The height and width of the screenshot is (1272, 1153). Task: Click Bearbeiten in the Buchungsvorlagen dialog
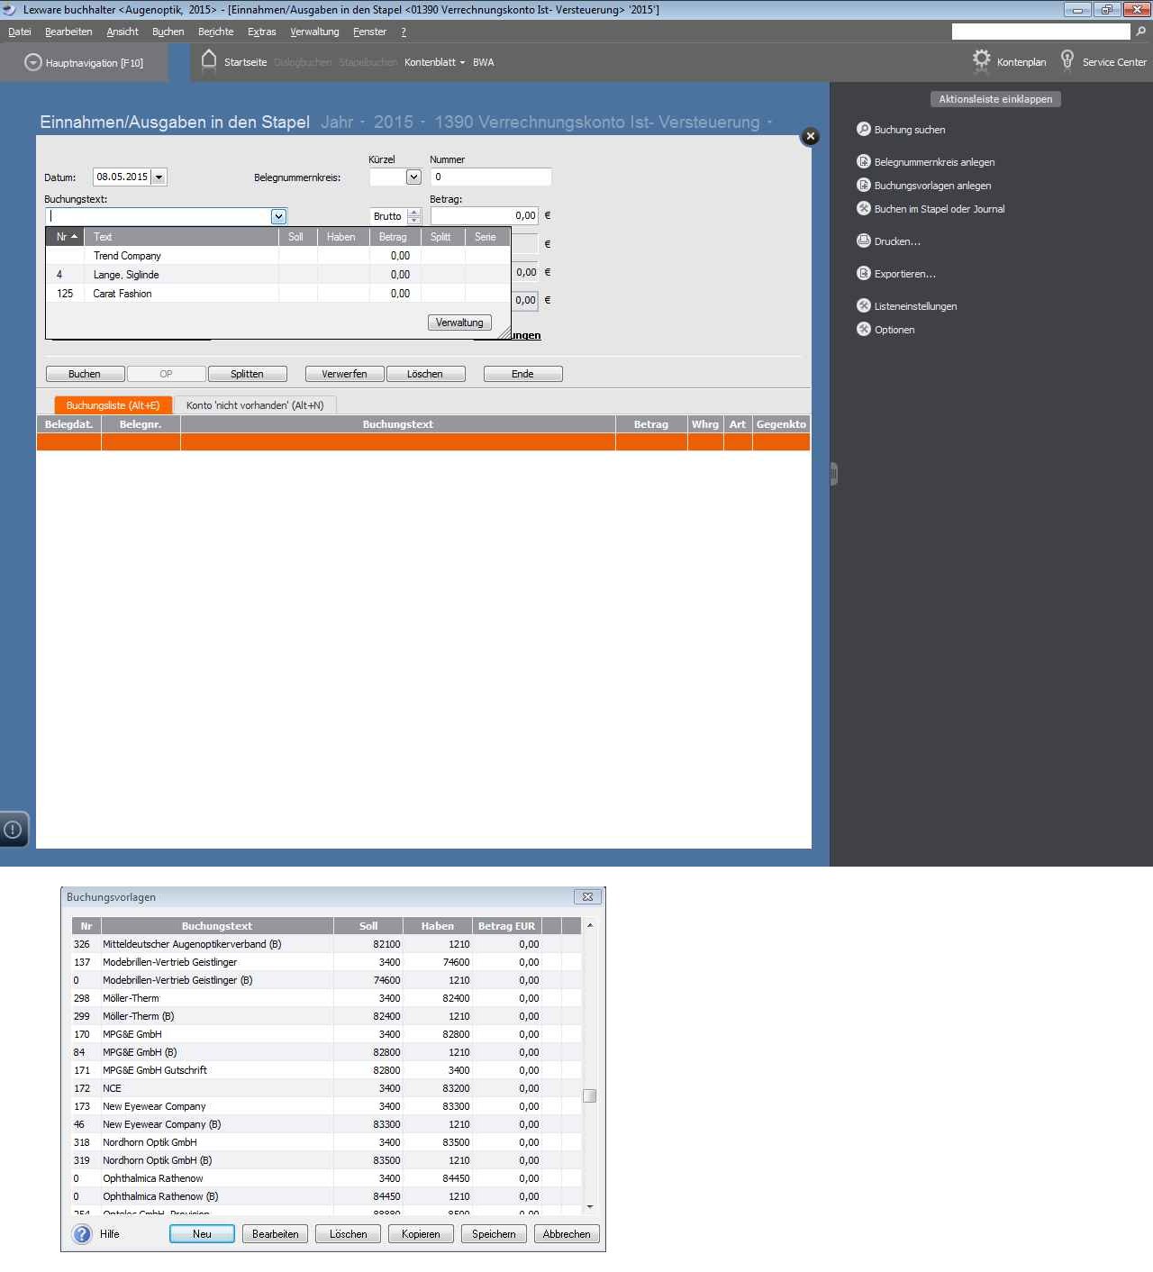coord(276,1234)
